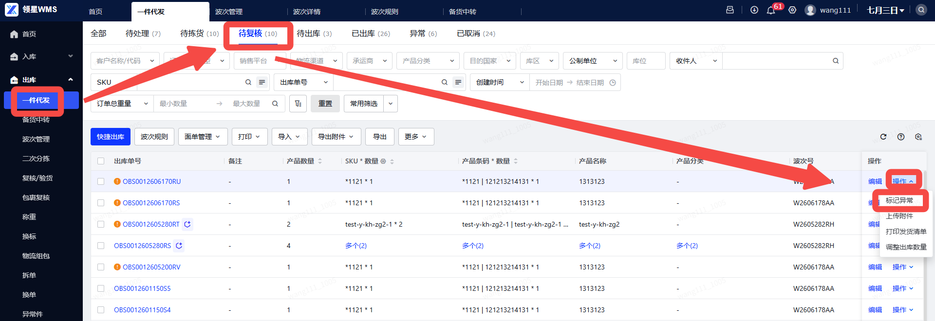935x321 pixels.
Task: Click the icon next to OBS0012605280RS
Action: (179, 246)
